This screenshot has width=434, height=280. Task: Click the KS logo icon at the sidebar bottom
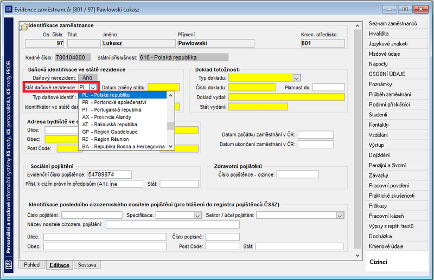[9, 265]
